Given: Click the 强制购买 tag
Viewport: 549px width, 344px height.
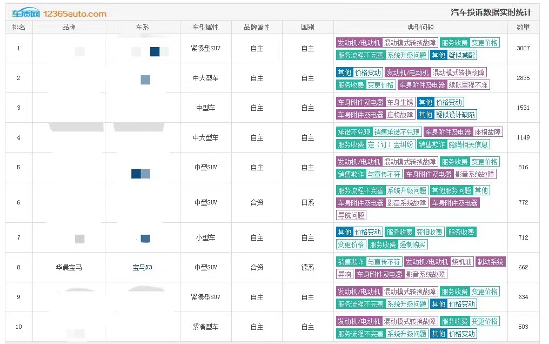Looking at the screenshot, I should 413,244.
